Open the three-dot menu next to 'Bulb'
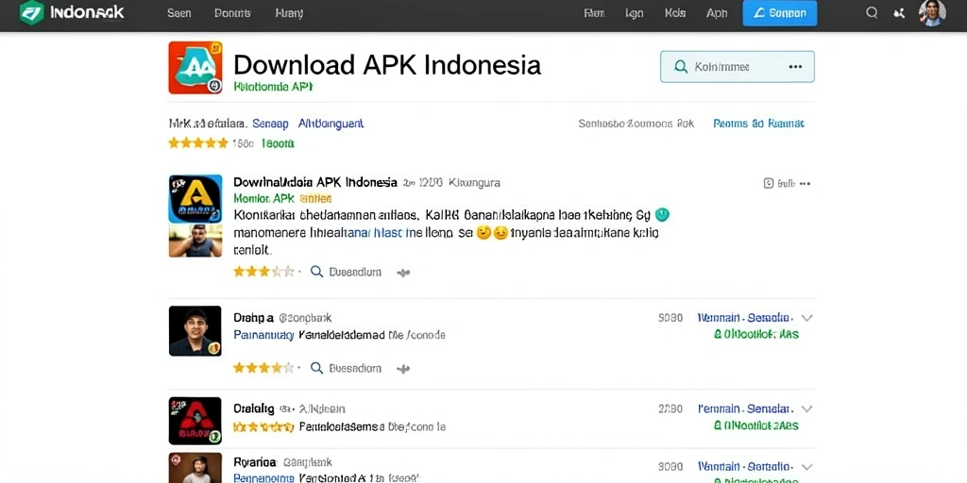Image resolution: width=967 pixels, height=483 pixels. pyautogui.click(x=805, y=184)
